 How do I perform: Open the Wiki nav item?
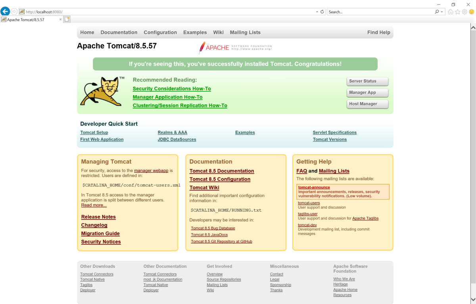(218, 32)
